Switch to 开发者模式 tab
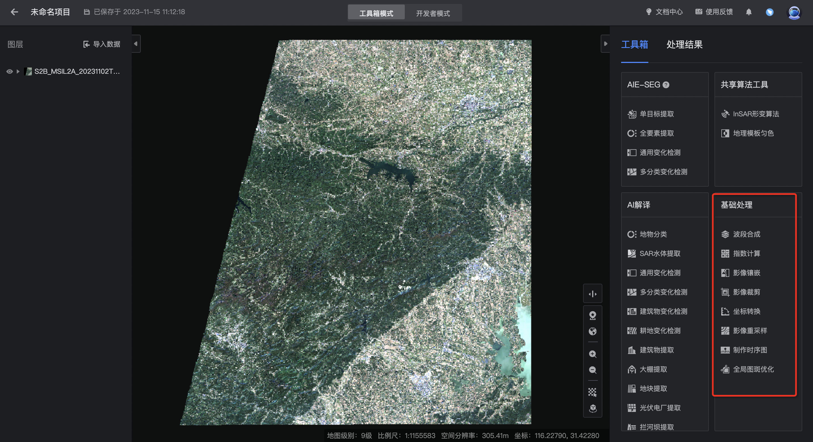The image size is (813, 442). (x=433, y=13)
